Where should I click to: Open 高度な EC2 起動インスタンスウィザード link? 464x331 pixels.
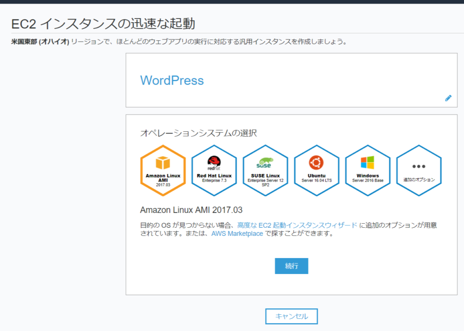click(297, 225)
